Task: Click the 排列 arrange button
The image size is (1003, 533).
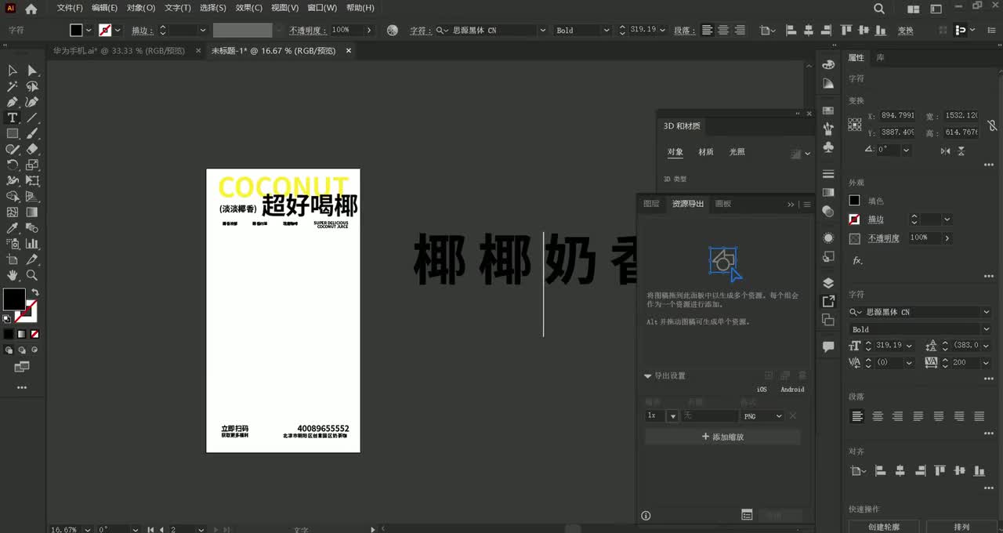Action: coord(961,527)
